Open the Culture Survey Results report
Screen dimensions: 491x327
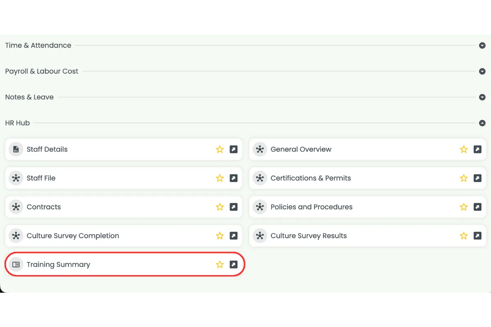tap(367, 236)
